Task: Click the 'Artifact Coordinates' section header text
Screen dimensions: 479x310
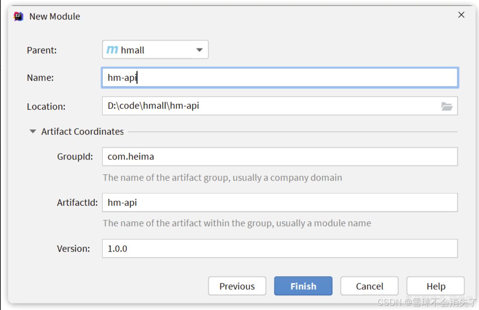Action: point(82,132)
